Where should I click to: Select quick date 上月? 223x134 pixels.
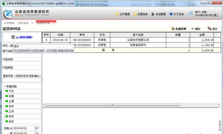click(22, 111)
